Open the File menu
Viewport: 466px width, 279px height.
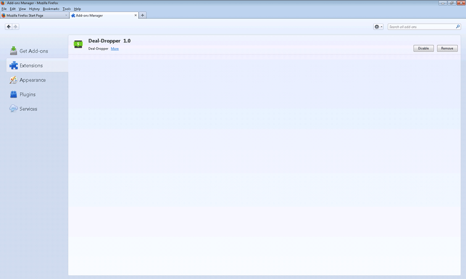tap(4, 9)
